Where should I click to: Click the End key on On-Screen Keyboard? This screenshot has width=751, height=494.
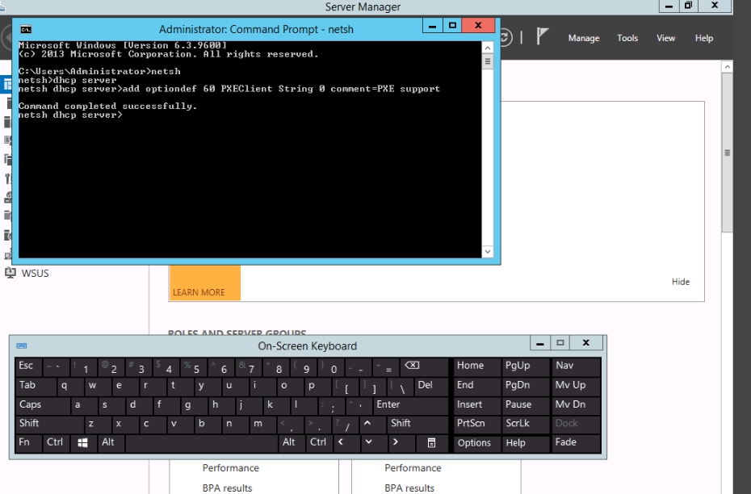[x=476, y=385]
